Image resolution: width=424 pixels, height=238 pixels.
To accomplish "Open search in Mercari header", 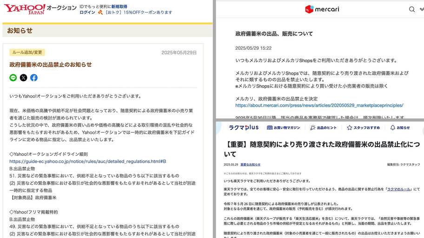I will pyautogui.click(x=411, y=9).
